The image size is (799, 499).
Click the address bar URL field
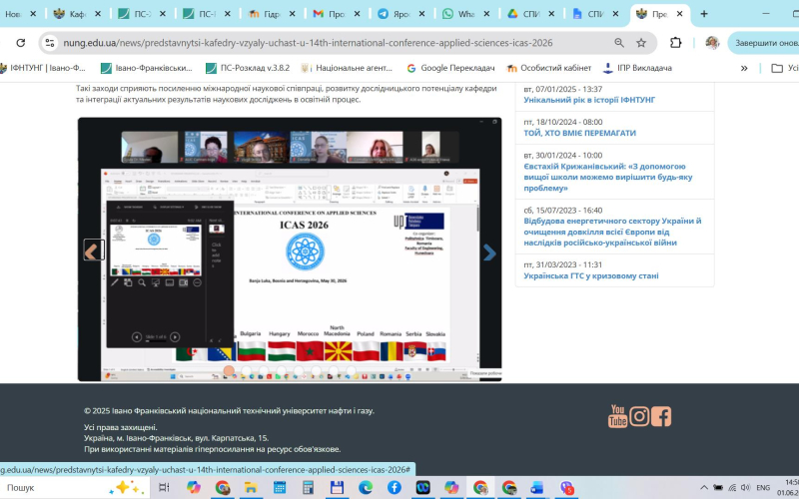(308, 43)
